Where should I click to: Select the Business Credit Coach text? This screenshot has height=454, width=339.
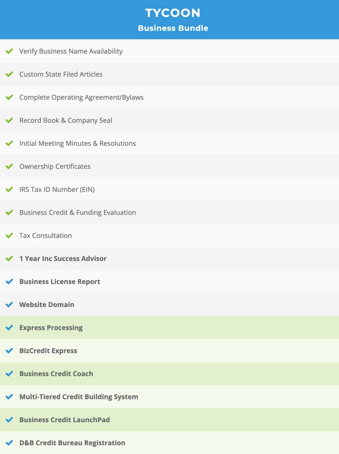coord(56,374)
